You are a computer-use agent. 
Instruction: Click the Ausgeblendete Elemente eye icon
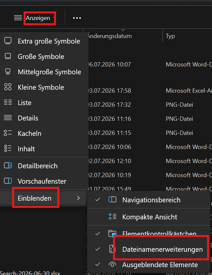[112, 264]
